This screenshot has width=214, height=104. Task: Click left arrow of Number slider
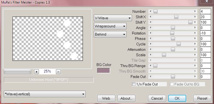point(150,11)
